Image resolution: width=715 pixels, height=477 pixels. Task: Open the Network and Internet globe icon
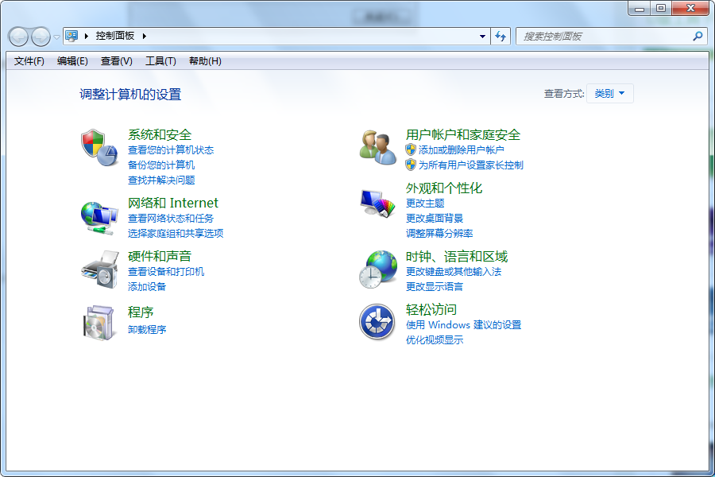click(99, 215)
